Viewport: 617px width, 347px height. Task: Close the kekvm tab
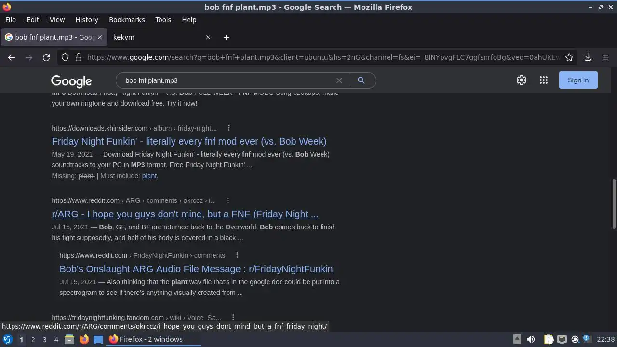pos(208,37)
